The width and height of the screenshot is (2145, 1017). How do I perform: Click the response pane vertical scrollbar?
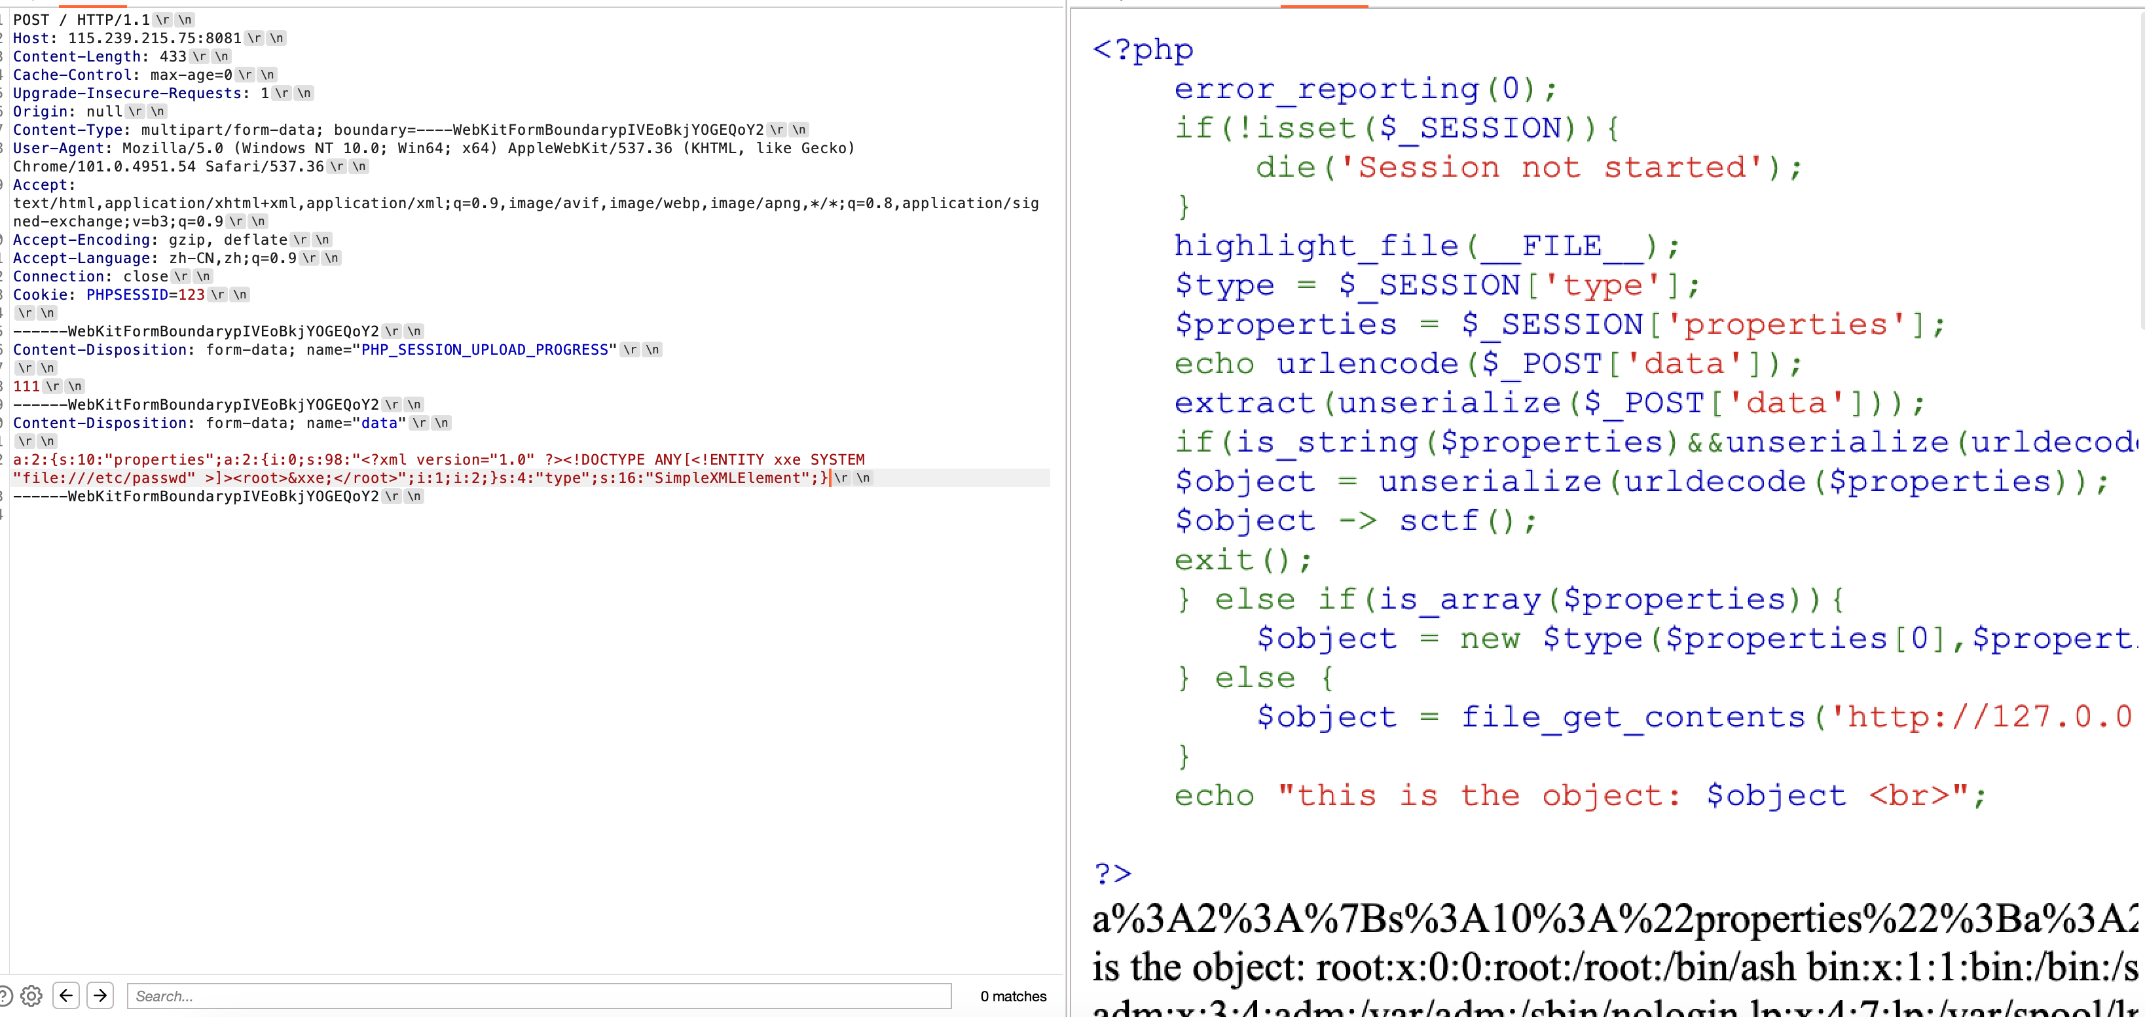[2141, 166]
